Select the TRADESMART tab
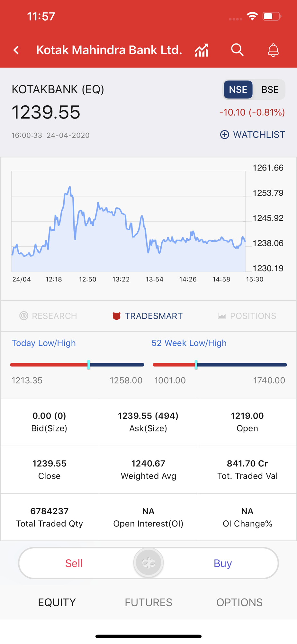The image size is (297, 644). coord(148,316)
